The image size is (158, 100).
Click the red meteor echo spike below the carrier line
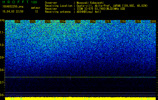(x=70, y=78)
